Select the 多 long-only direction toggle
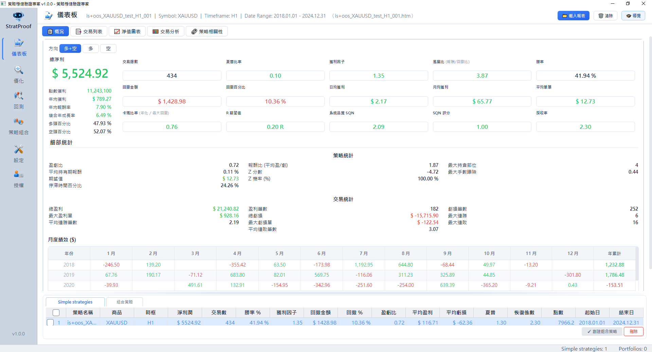 91,48
